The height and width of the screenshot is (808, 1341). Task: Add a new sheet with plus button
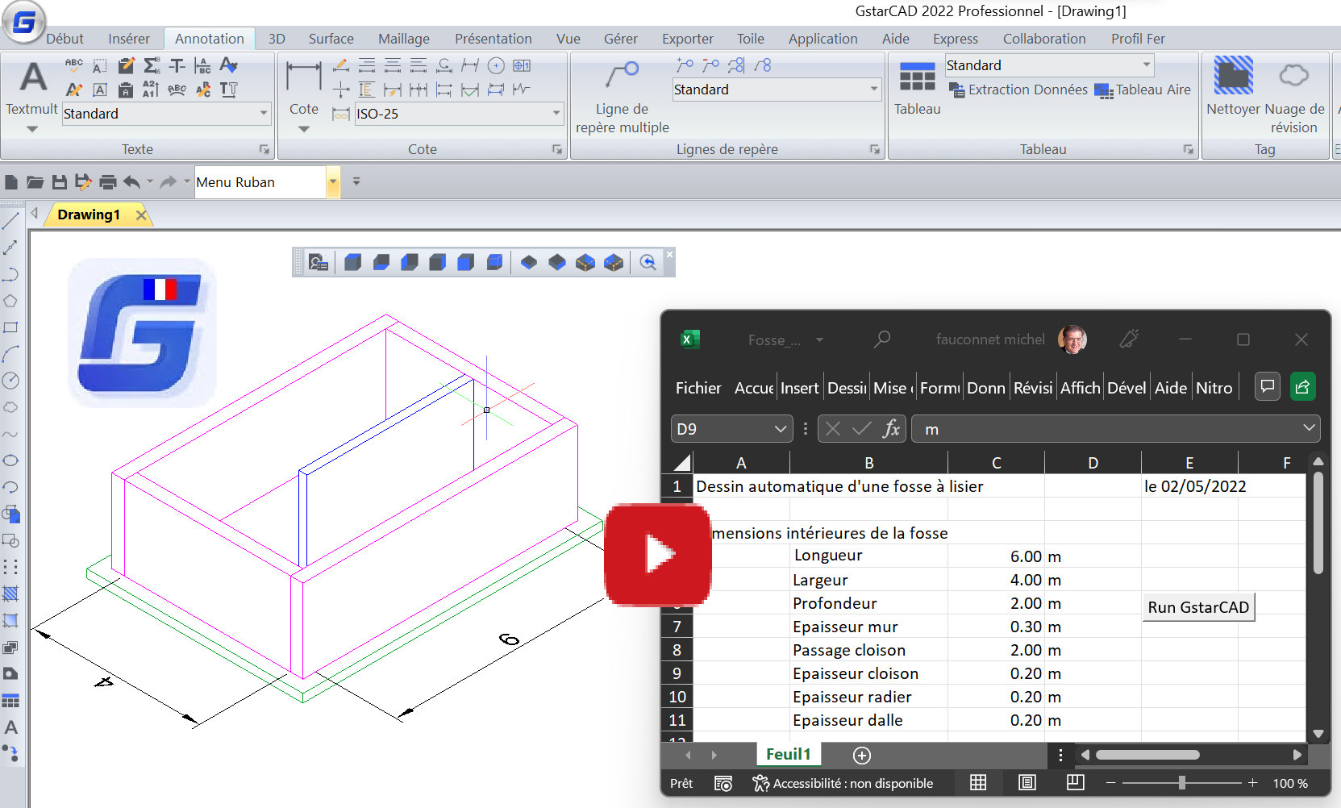pos(862,755)
